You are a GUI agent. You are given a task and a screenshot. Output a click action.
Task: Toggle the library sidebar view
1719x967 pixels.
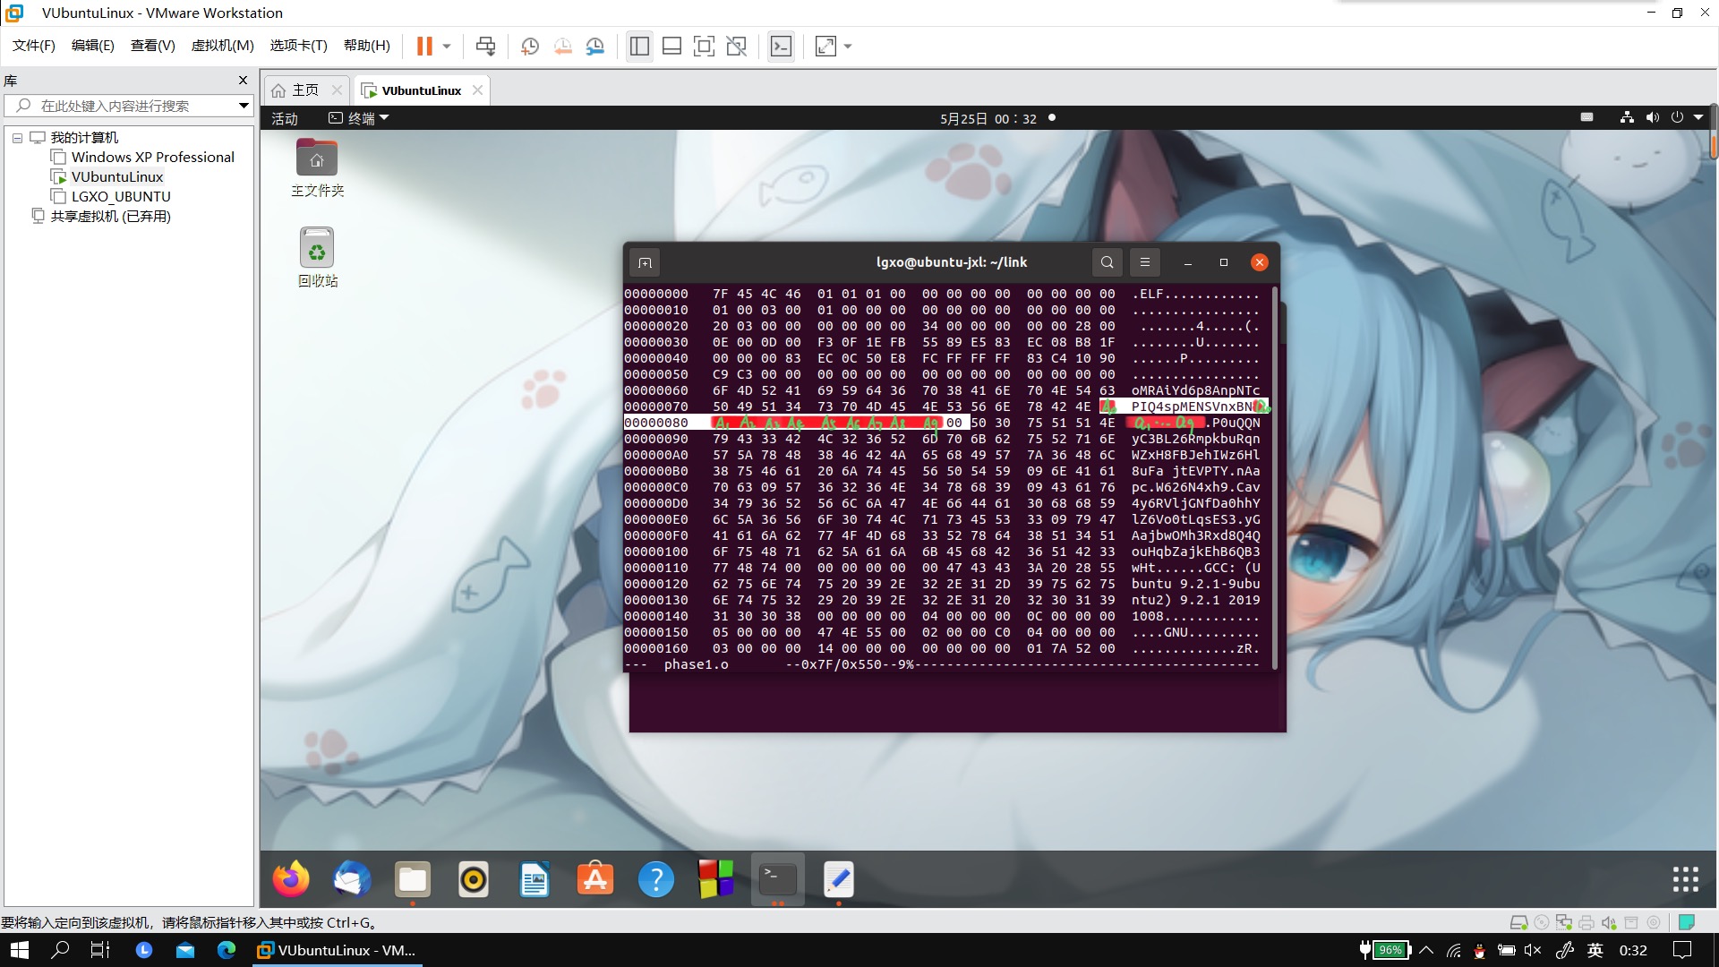pos(639,47)
